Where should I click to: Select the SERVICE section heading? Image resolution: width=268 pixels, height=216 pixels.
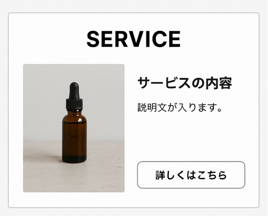tap(134, 39)
